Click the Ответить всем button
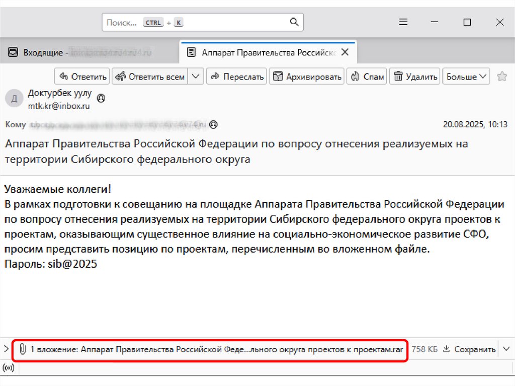Screen dimensions: 515x386 pyautogui.click(x=150, y=76)
